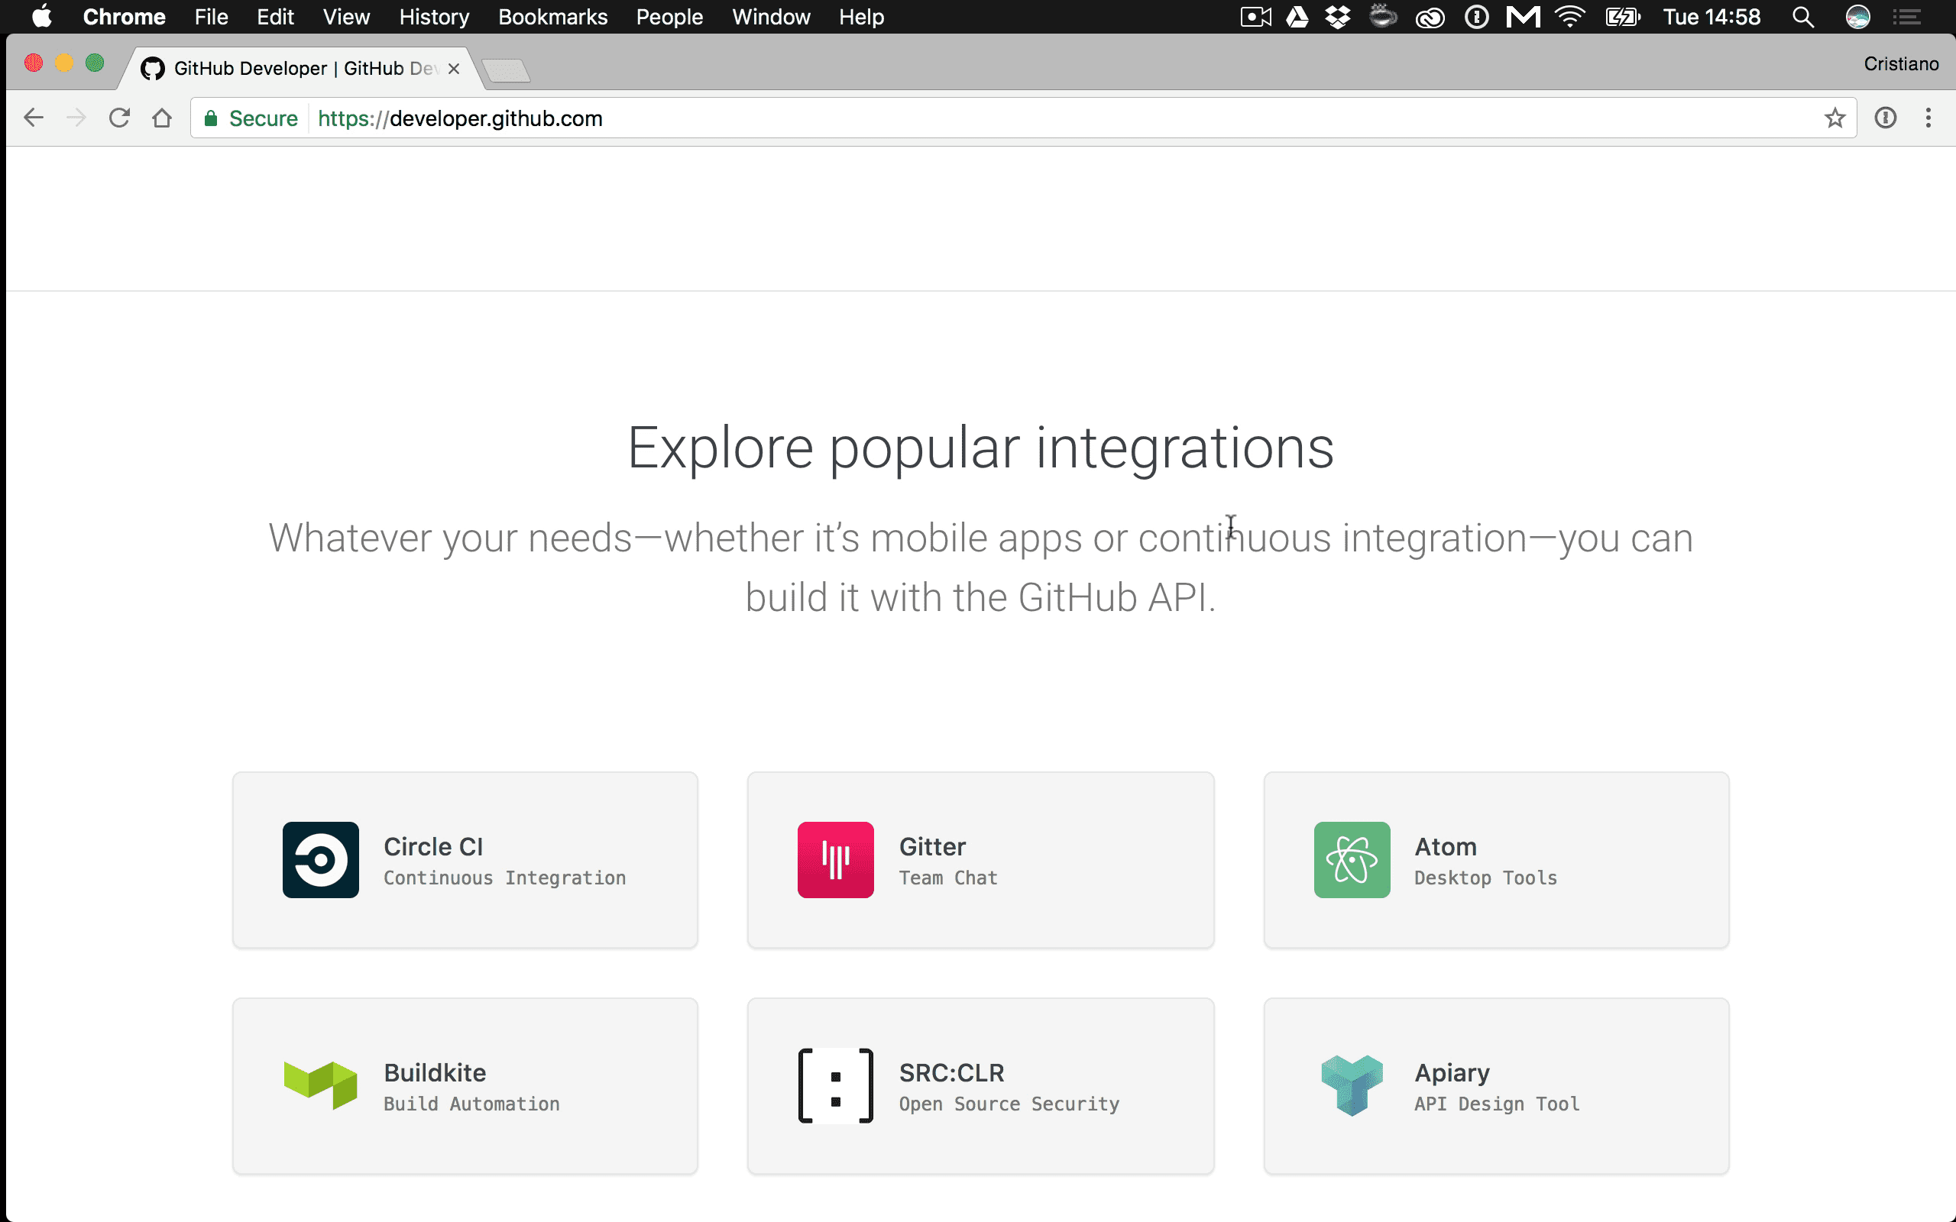Click the M-shaped menu bar icon
Viewport: 1956px width, 1222px height.
tap(1523, 16)
